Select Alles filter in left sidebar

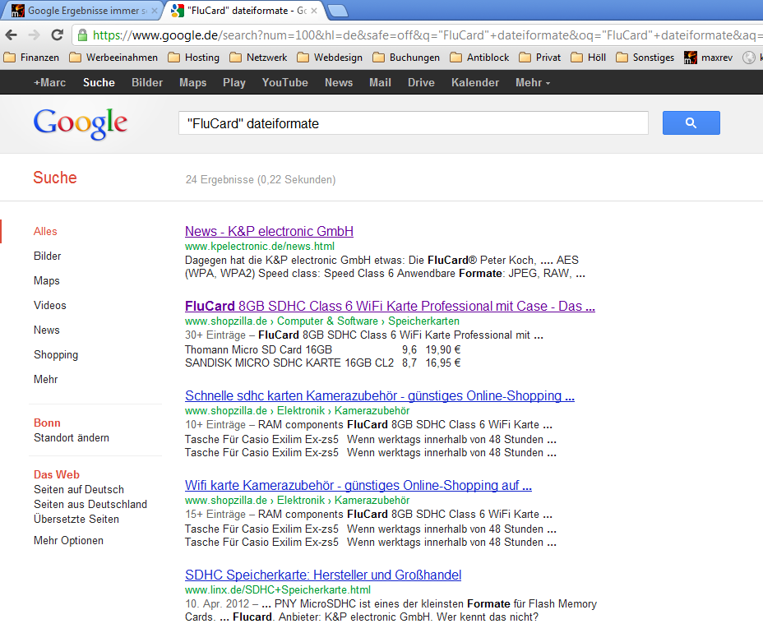pyautogui.click(x=45, y=231)
